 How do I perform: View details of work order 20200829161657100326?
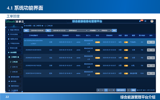point(149,65)
